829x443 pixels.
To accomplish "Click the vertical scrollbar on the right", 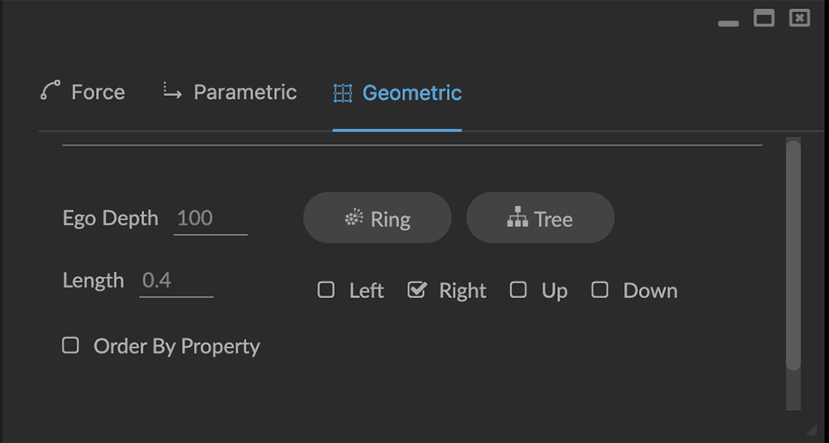I will [x=793, y=253].
